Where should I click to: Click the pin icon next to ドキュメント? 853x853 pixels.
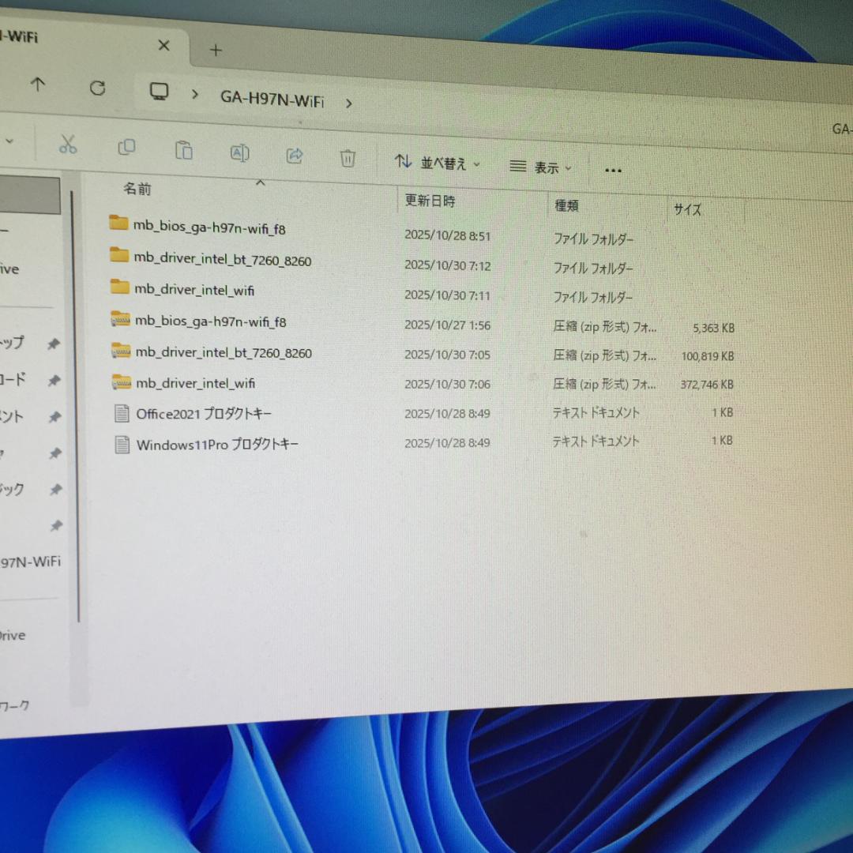click(x=54, y=416)
